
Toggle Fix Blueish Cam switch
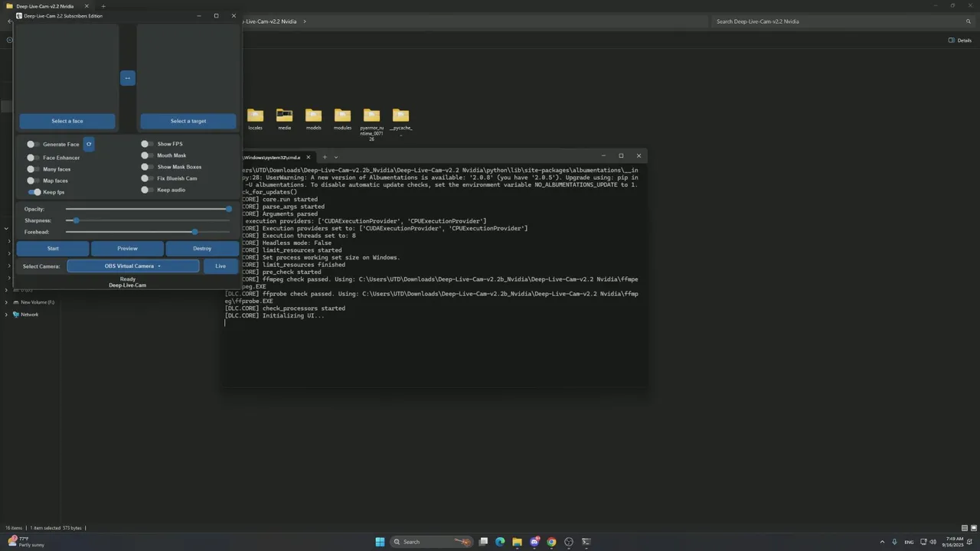click(x=145, y=178)
